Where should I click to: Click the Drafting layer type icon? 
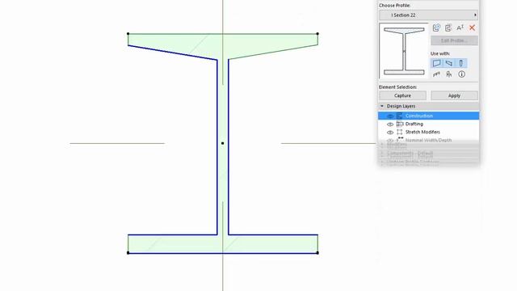tap(400, 124)
